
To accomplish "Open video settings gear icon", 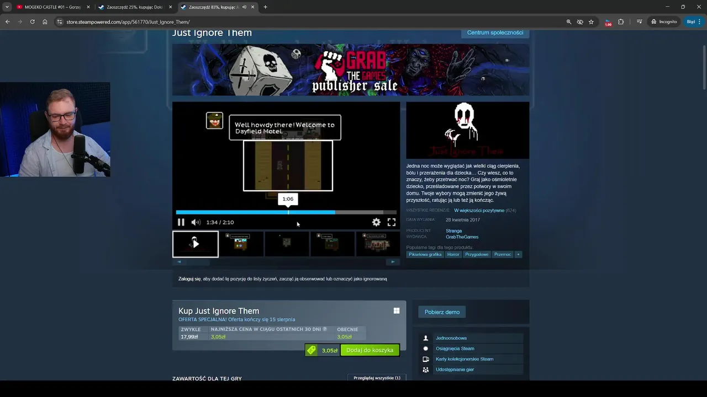I will click(x=376, y=222).
